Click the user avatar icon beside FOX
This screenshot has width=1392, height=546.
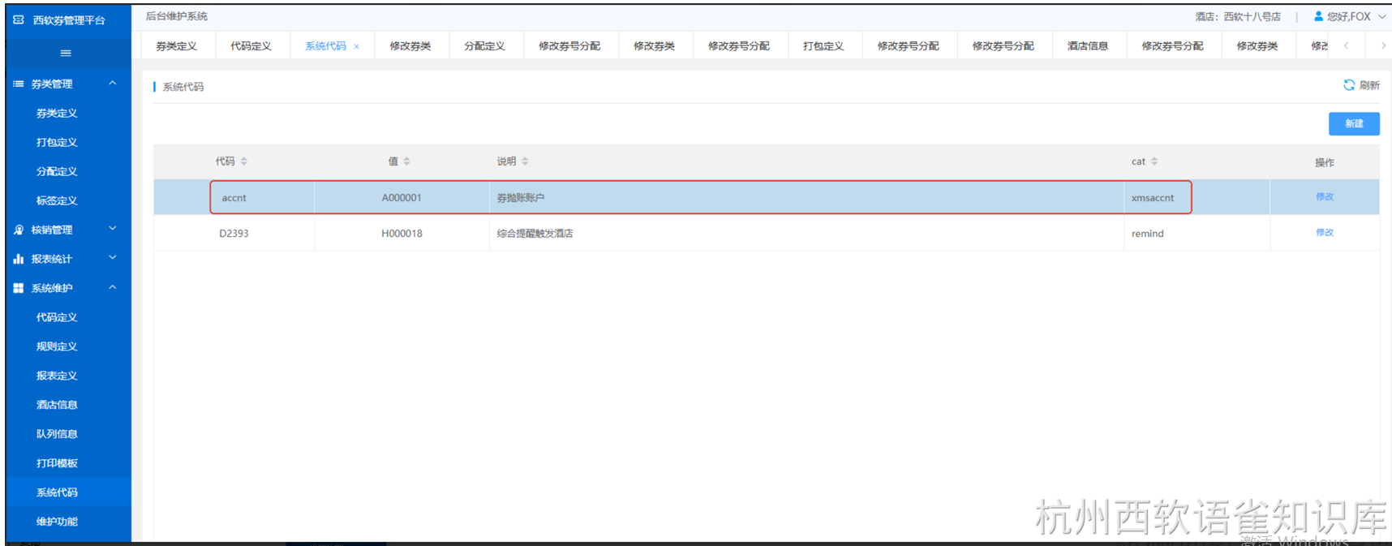[x=1318, y=16]
